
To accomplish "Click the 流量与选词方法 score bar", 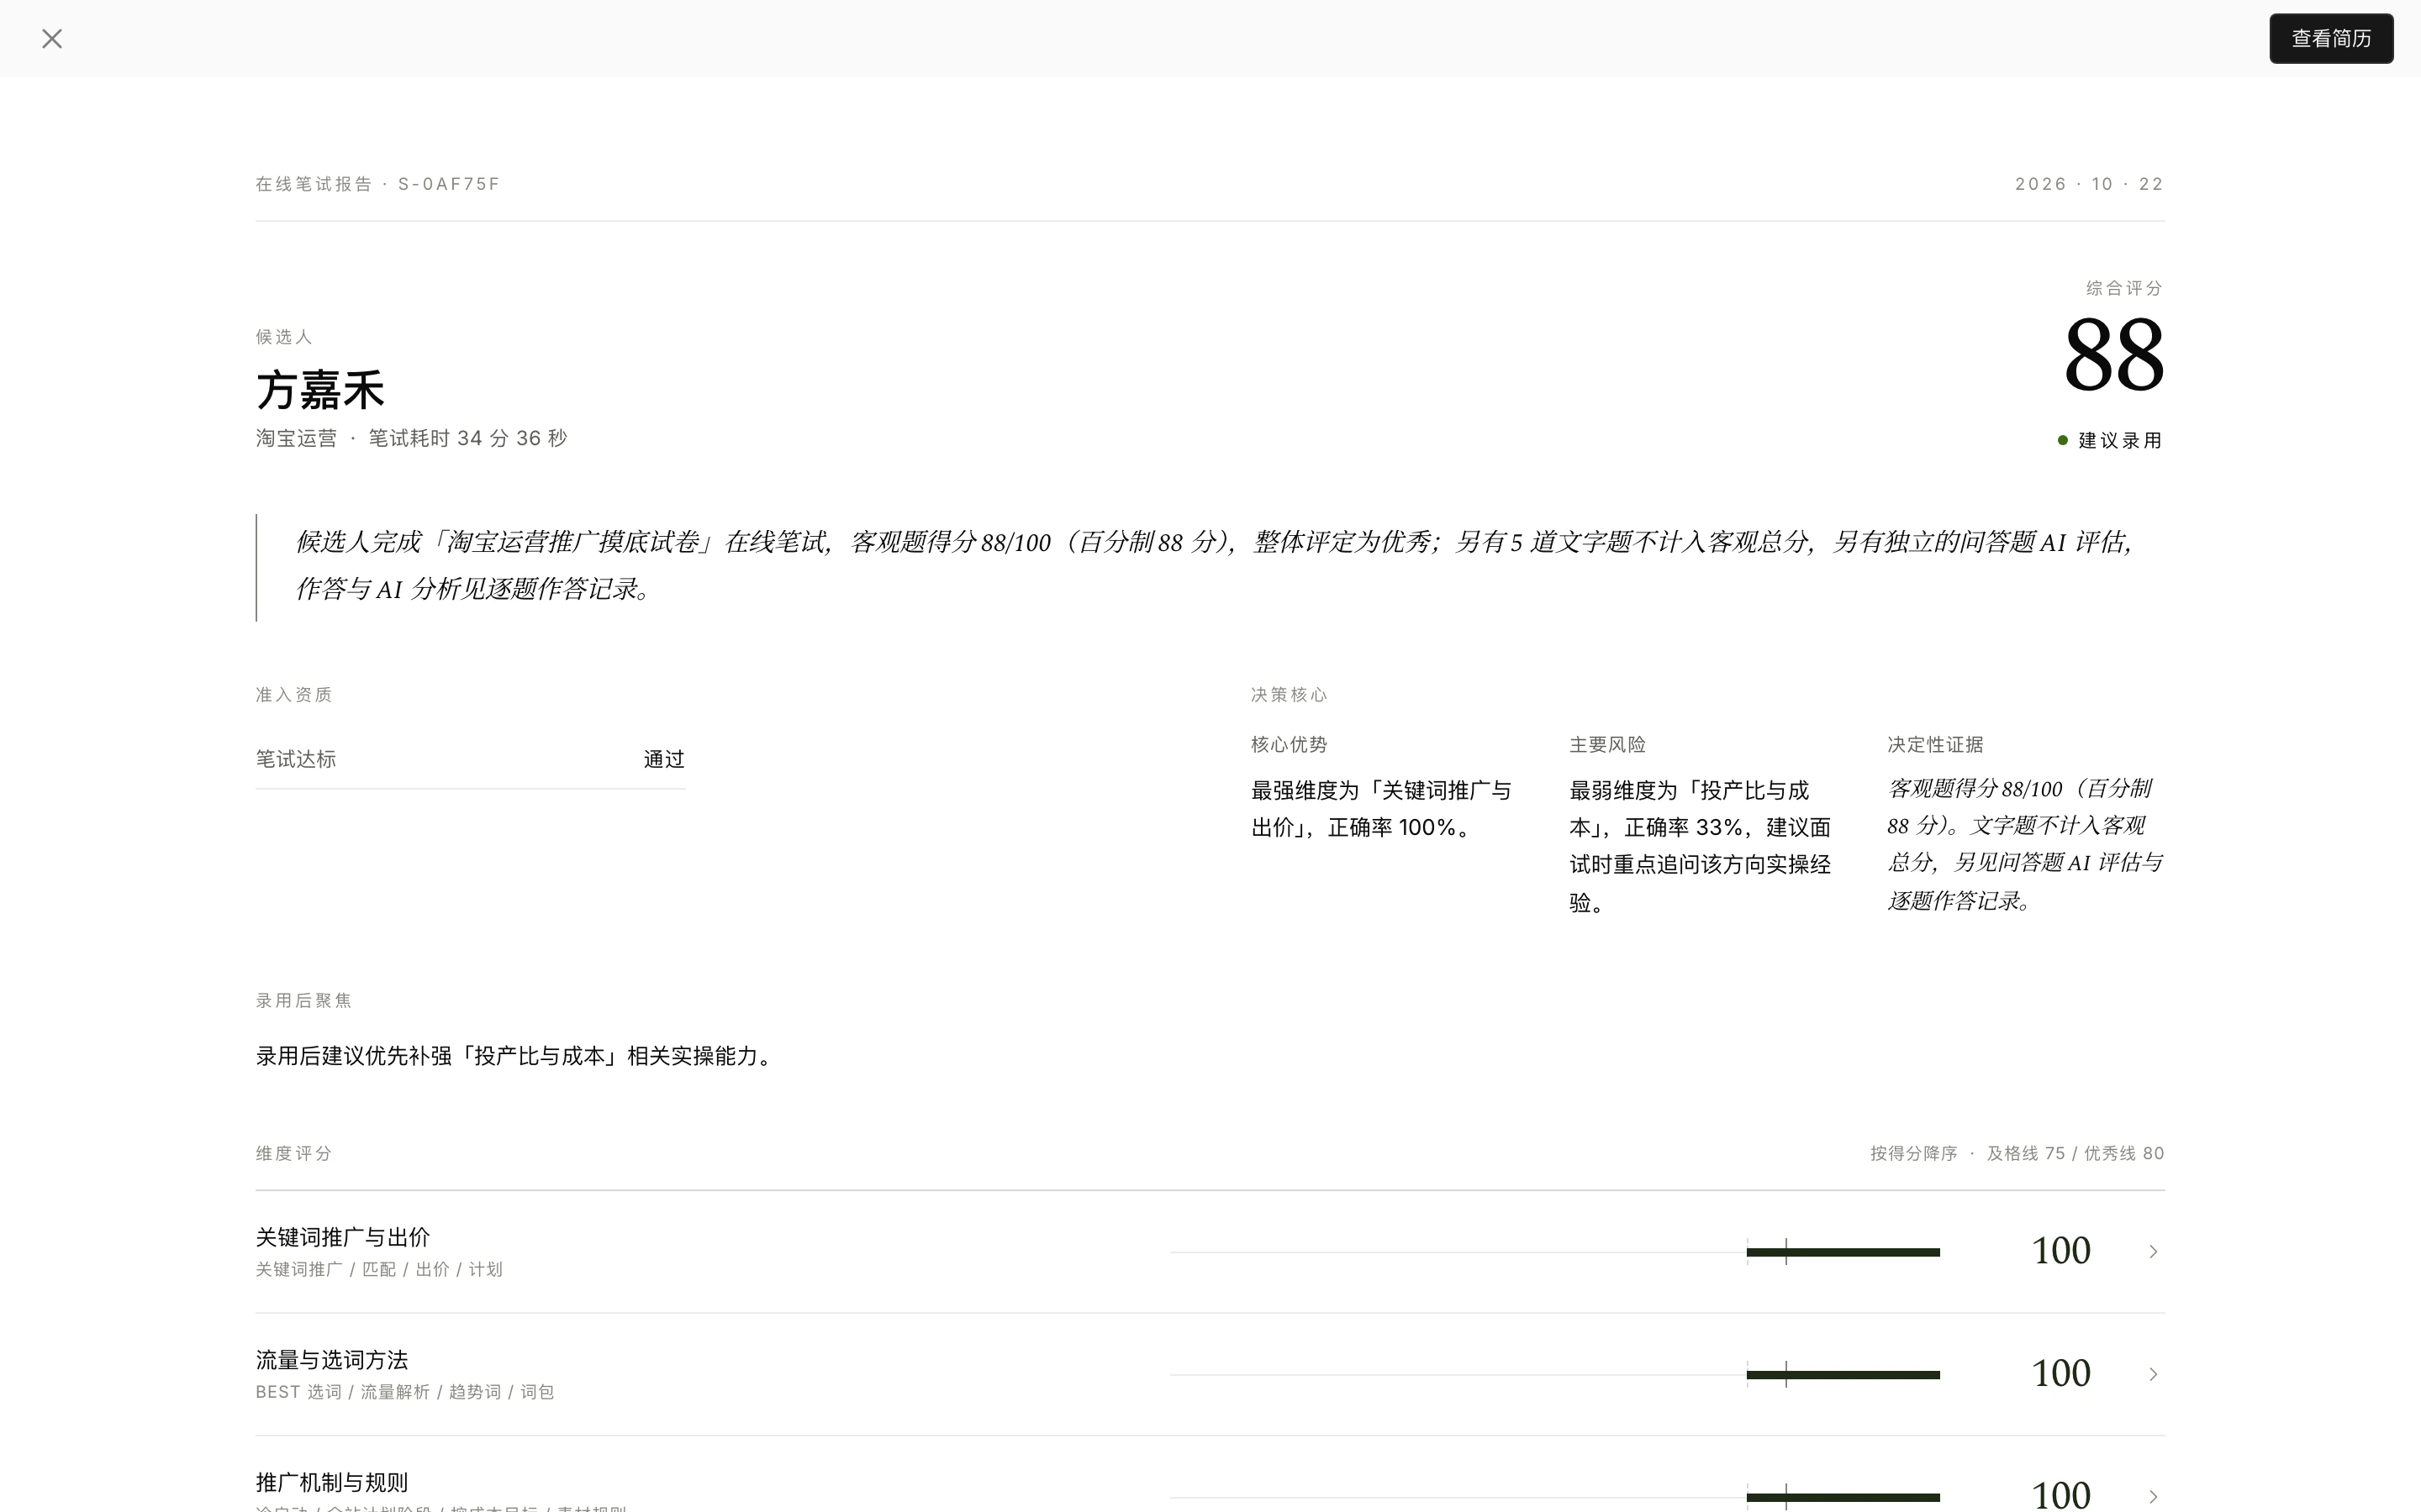I will [x=1554, y=1375].
